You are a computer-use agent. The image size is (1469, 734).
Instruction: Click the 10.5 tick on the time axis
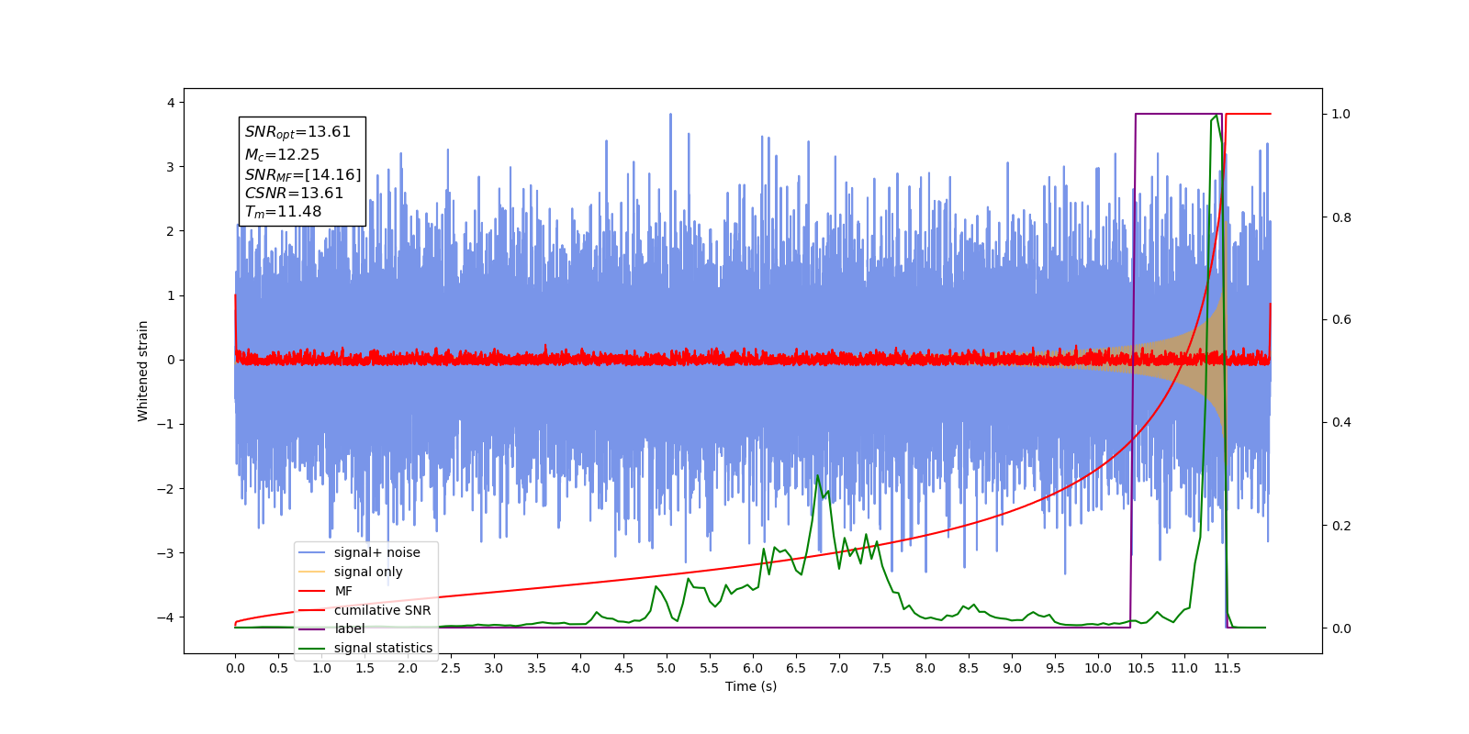pyautogui.click(x=1141, y=668)
